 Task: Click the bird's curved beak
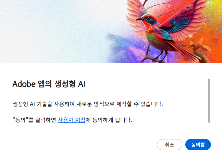coord(140,19)
